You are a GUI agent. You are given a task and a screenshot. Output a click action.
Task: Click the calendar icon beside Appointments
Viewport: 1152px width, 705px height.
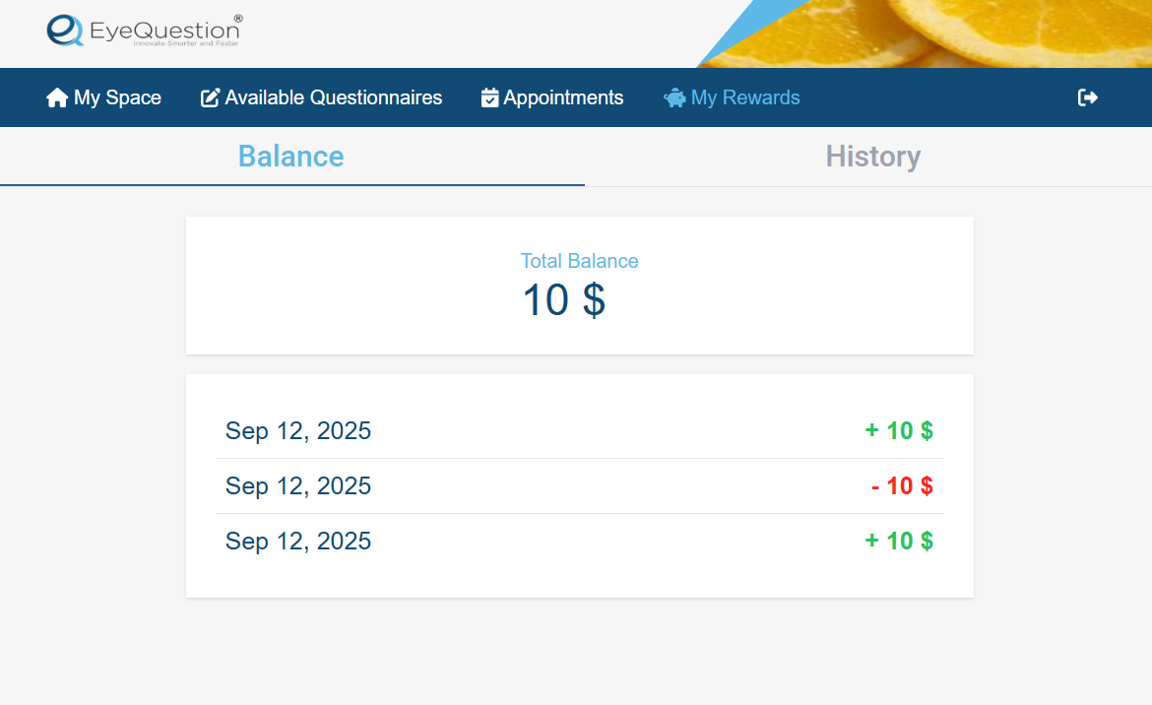point(489,97)
